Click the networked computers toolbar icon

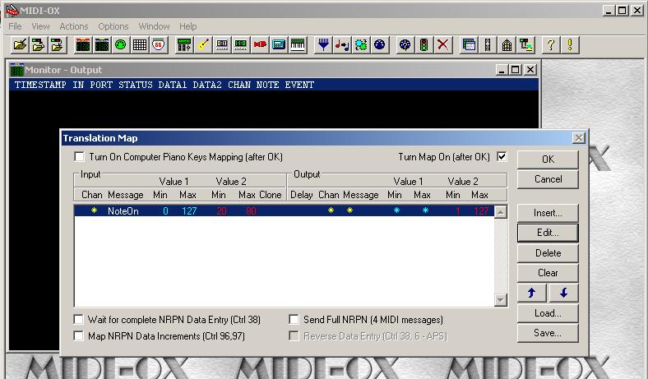click(x=526, y=44)
